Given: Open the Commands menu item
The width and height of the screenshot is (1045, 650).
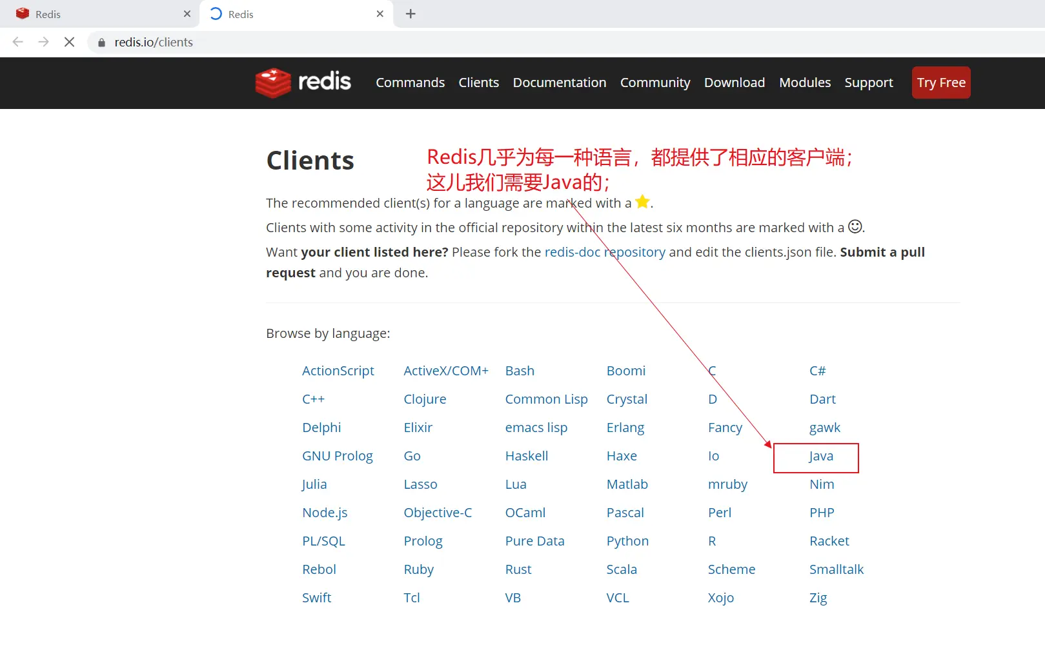Looking at the screenshot, I should (x=411, y=83).
